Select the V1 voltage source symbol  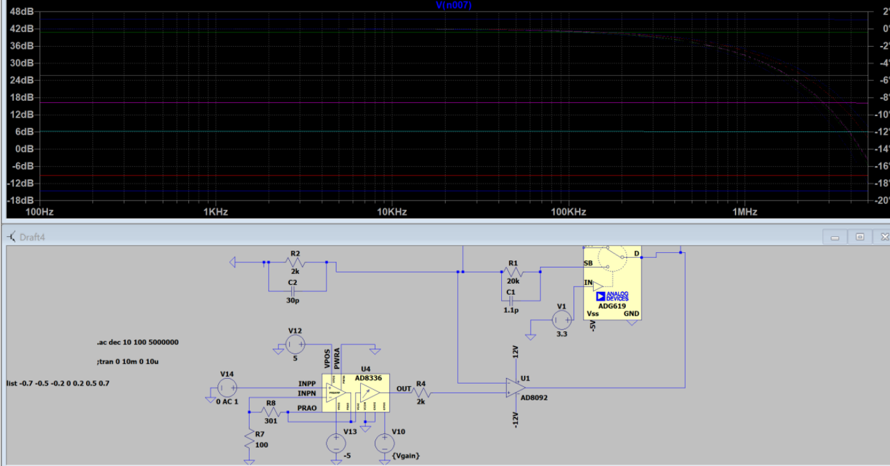coord(562,320)
